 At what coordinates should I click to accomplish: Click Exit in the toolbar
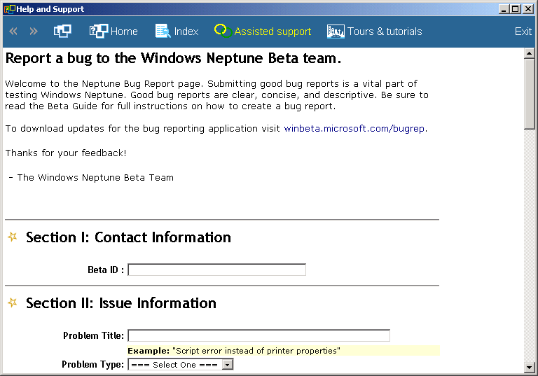pyautogui.click(x=523, y=32)
